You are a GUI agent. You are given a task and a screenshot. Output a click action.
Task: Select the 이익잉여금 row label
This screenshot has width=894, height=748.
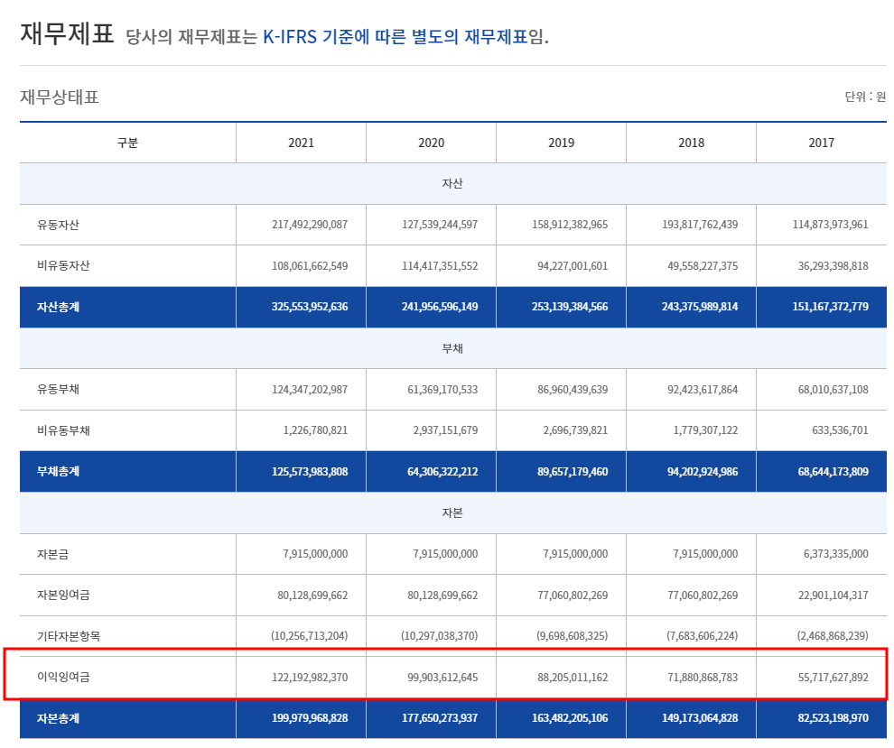pyautogui.click(x=63, y=677)
